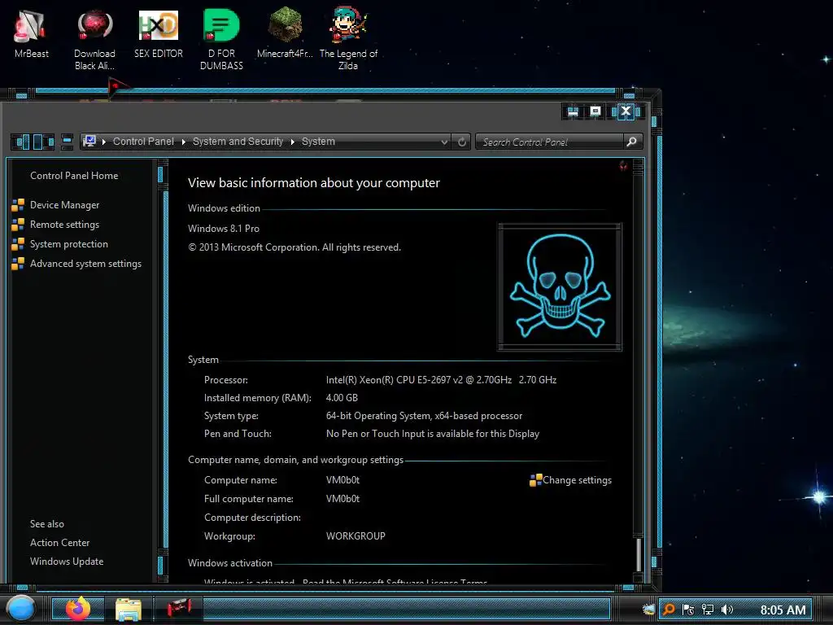The width and height of the screenshot is (833, 625).
Task: Go to the Control Panel breadcrumb
Action: click(143, 142)
